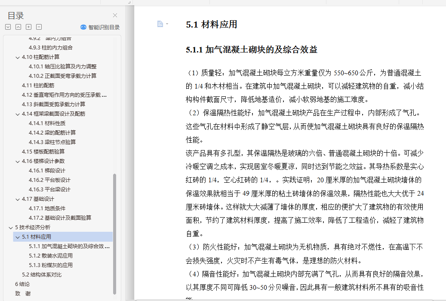This screenshot has height=301, width=446.
Task: Navigate to 4.16.3 平台梁设计
Action: (49, 189)
